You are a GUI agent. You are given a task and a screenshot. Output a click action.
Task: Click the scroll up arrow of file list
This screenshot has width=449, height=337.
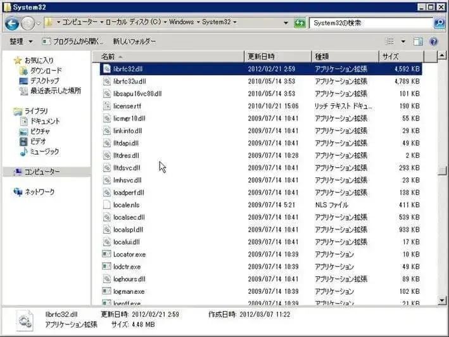[x=442, y=55]
